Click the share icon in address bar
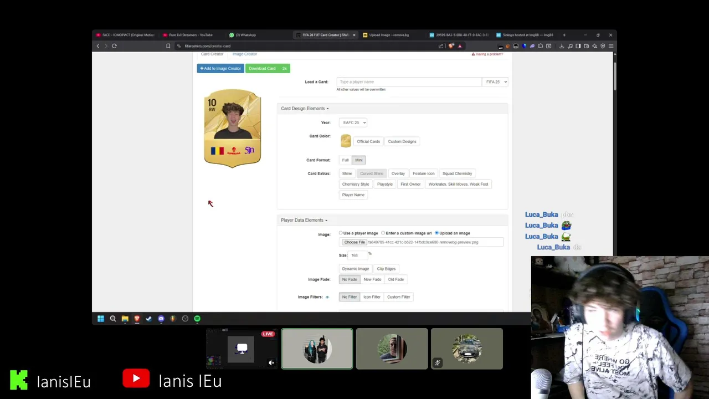The height and width of the screenshot is (399, 709). [441, 46]
